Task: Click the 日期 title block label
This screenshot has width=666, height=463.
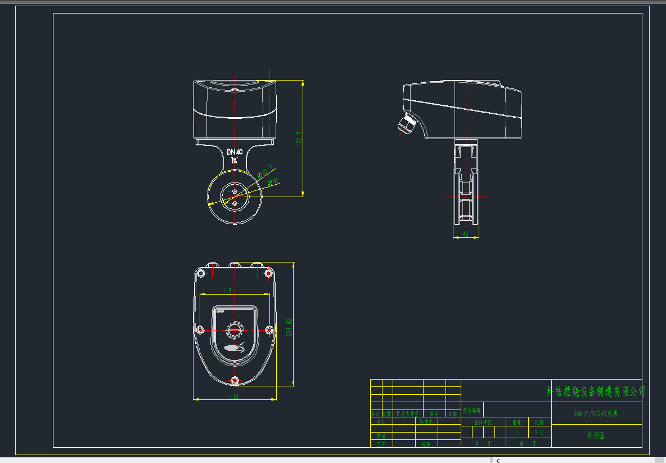Action: pyautogui.click(x=453, y=413)
